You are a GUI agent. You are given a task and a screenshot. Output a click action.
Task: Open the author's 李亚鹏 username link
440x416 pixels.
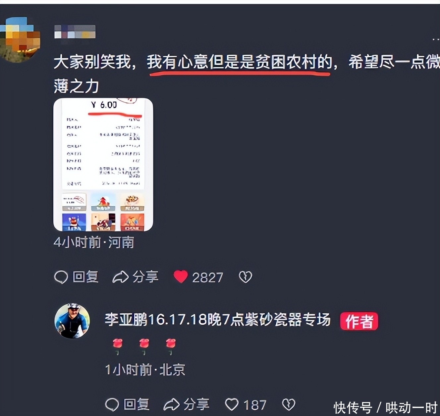[218, 320]
